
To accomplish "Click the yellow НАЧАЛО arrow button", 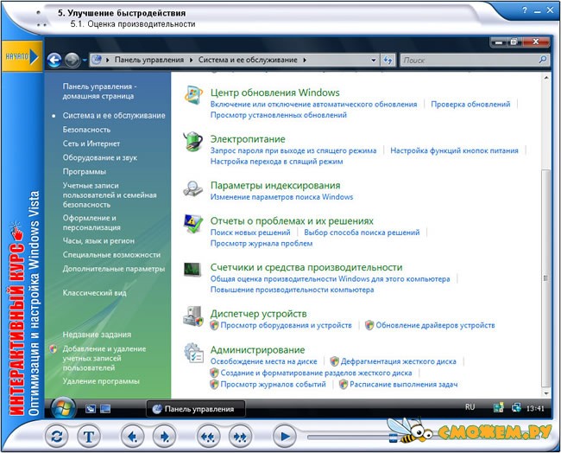I will tap(22, 56).
